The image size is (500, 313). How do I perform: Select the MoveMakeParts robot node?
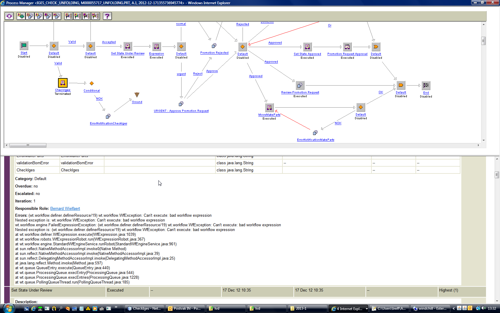269,107
